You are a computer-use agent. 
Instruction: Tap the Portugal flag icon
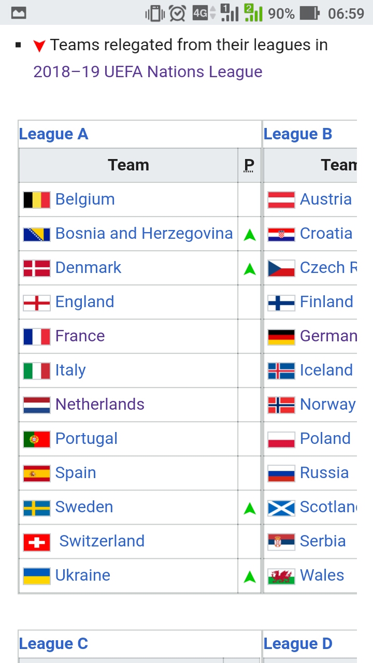coord(37,439)
